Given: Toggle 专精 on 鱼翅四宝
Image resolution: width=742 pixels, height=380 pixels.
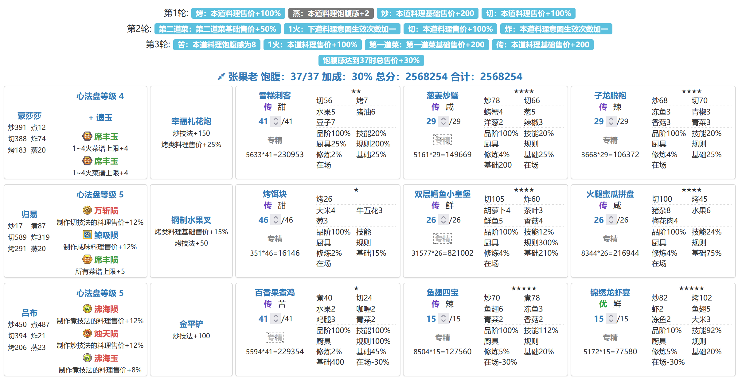Looking at the screenshot, I should 443,338.
